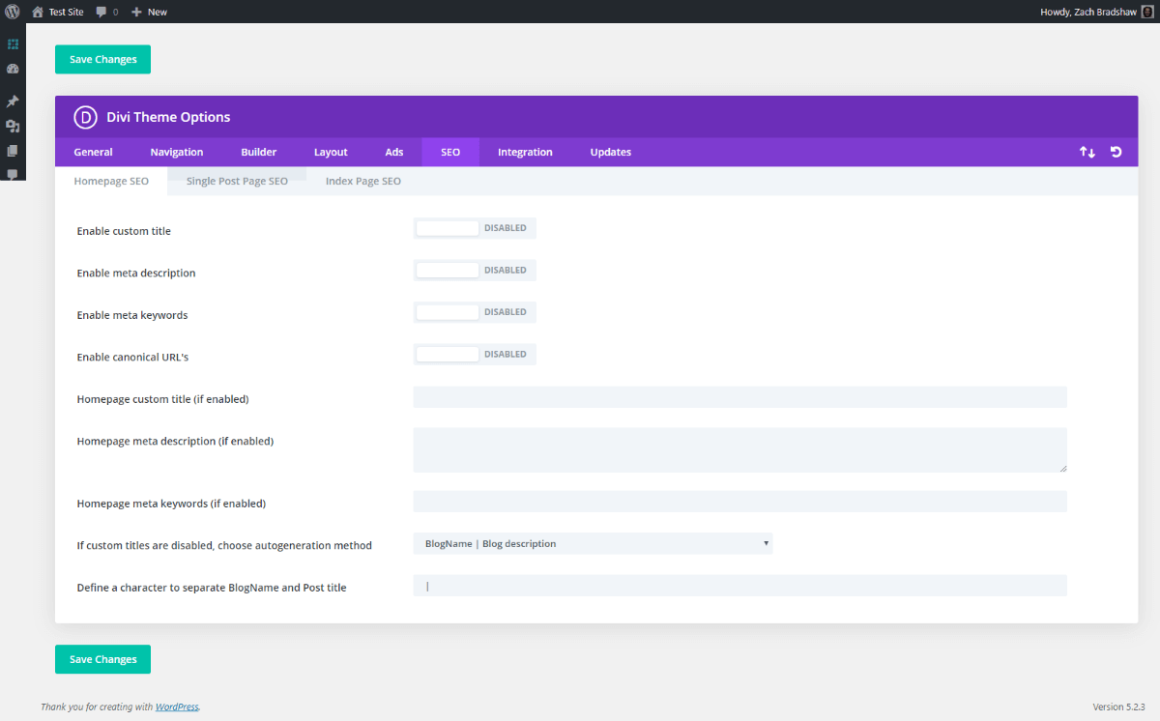
Task: Click Version 5.2.3 footer text
Action: tap(1121, 707)
